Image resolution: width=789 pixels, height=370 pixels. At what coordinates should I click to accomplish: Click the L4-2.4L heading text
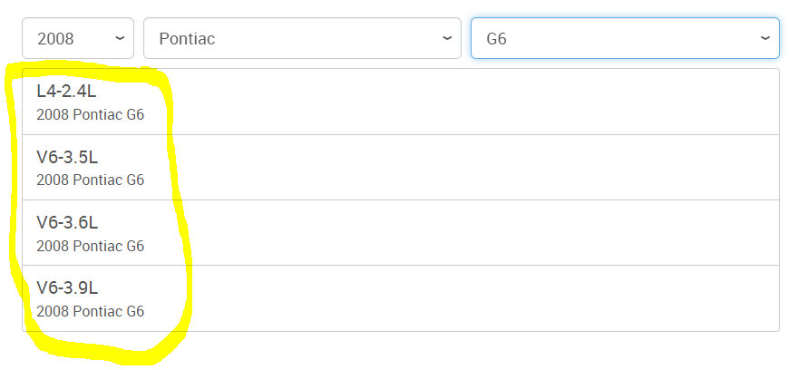(67, 92)
